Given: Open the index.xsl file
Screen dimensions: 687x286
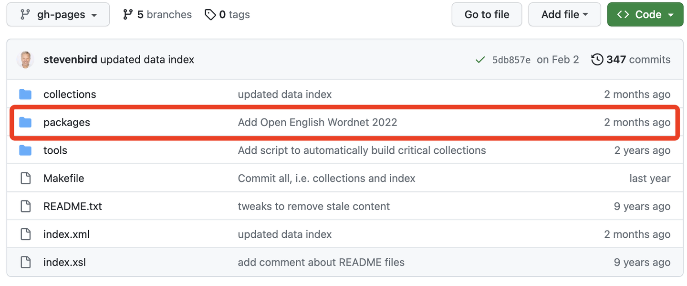Looking at the screenshot, I should point(64,263).
